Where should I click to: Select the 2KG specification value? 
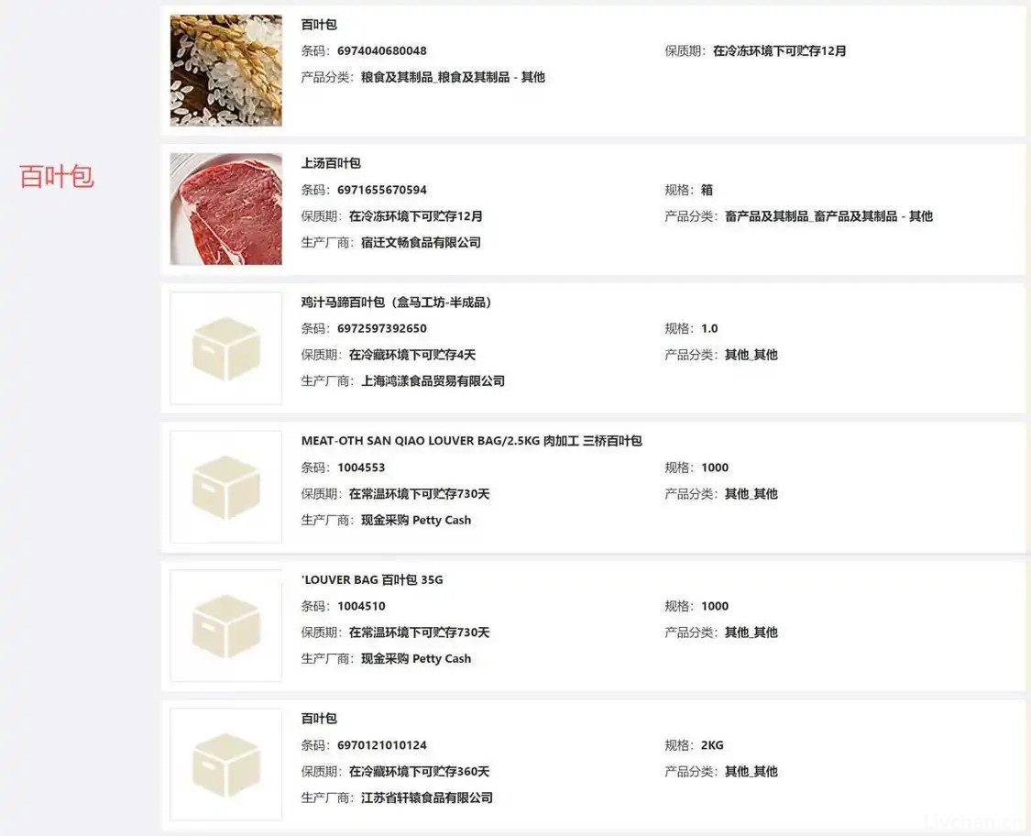[x=712, y=745]
